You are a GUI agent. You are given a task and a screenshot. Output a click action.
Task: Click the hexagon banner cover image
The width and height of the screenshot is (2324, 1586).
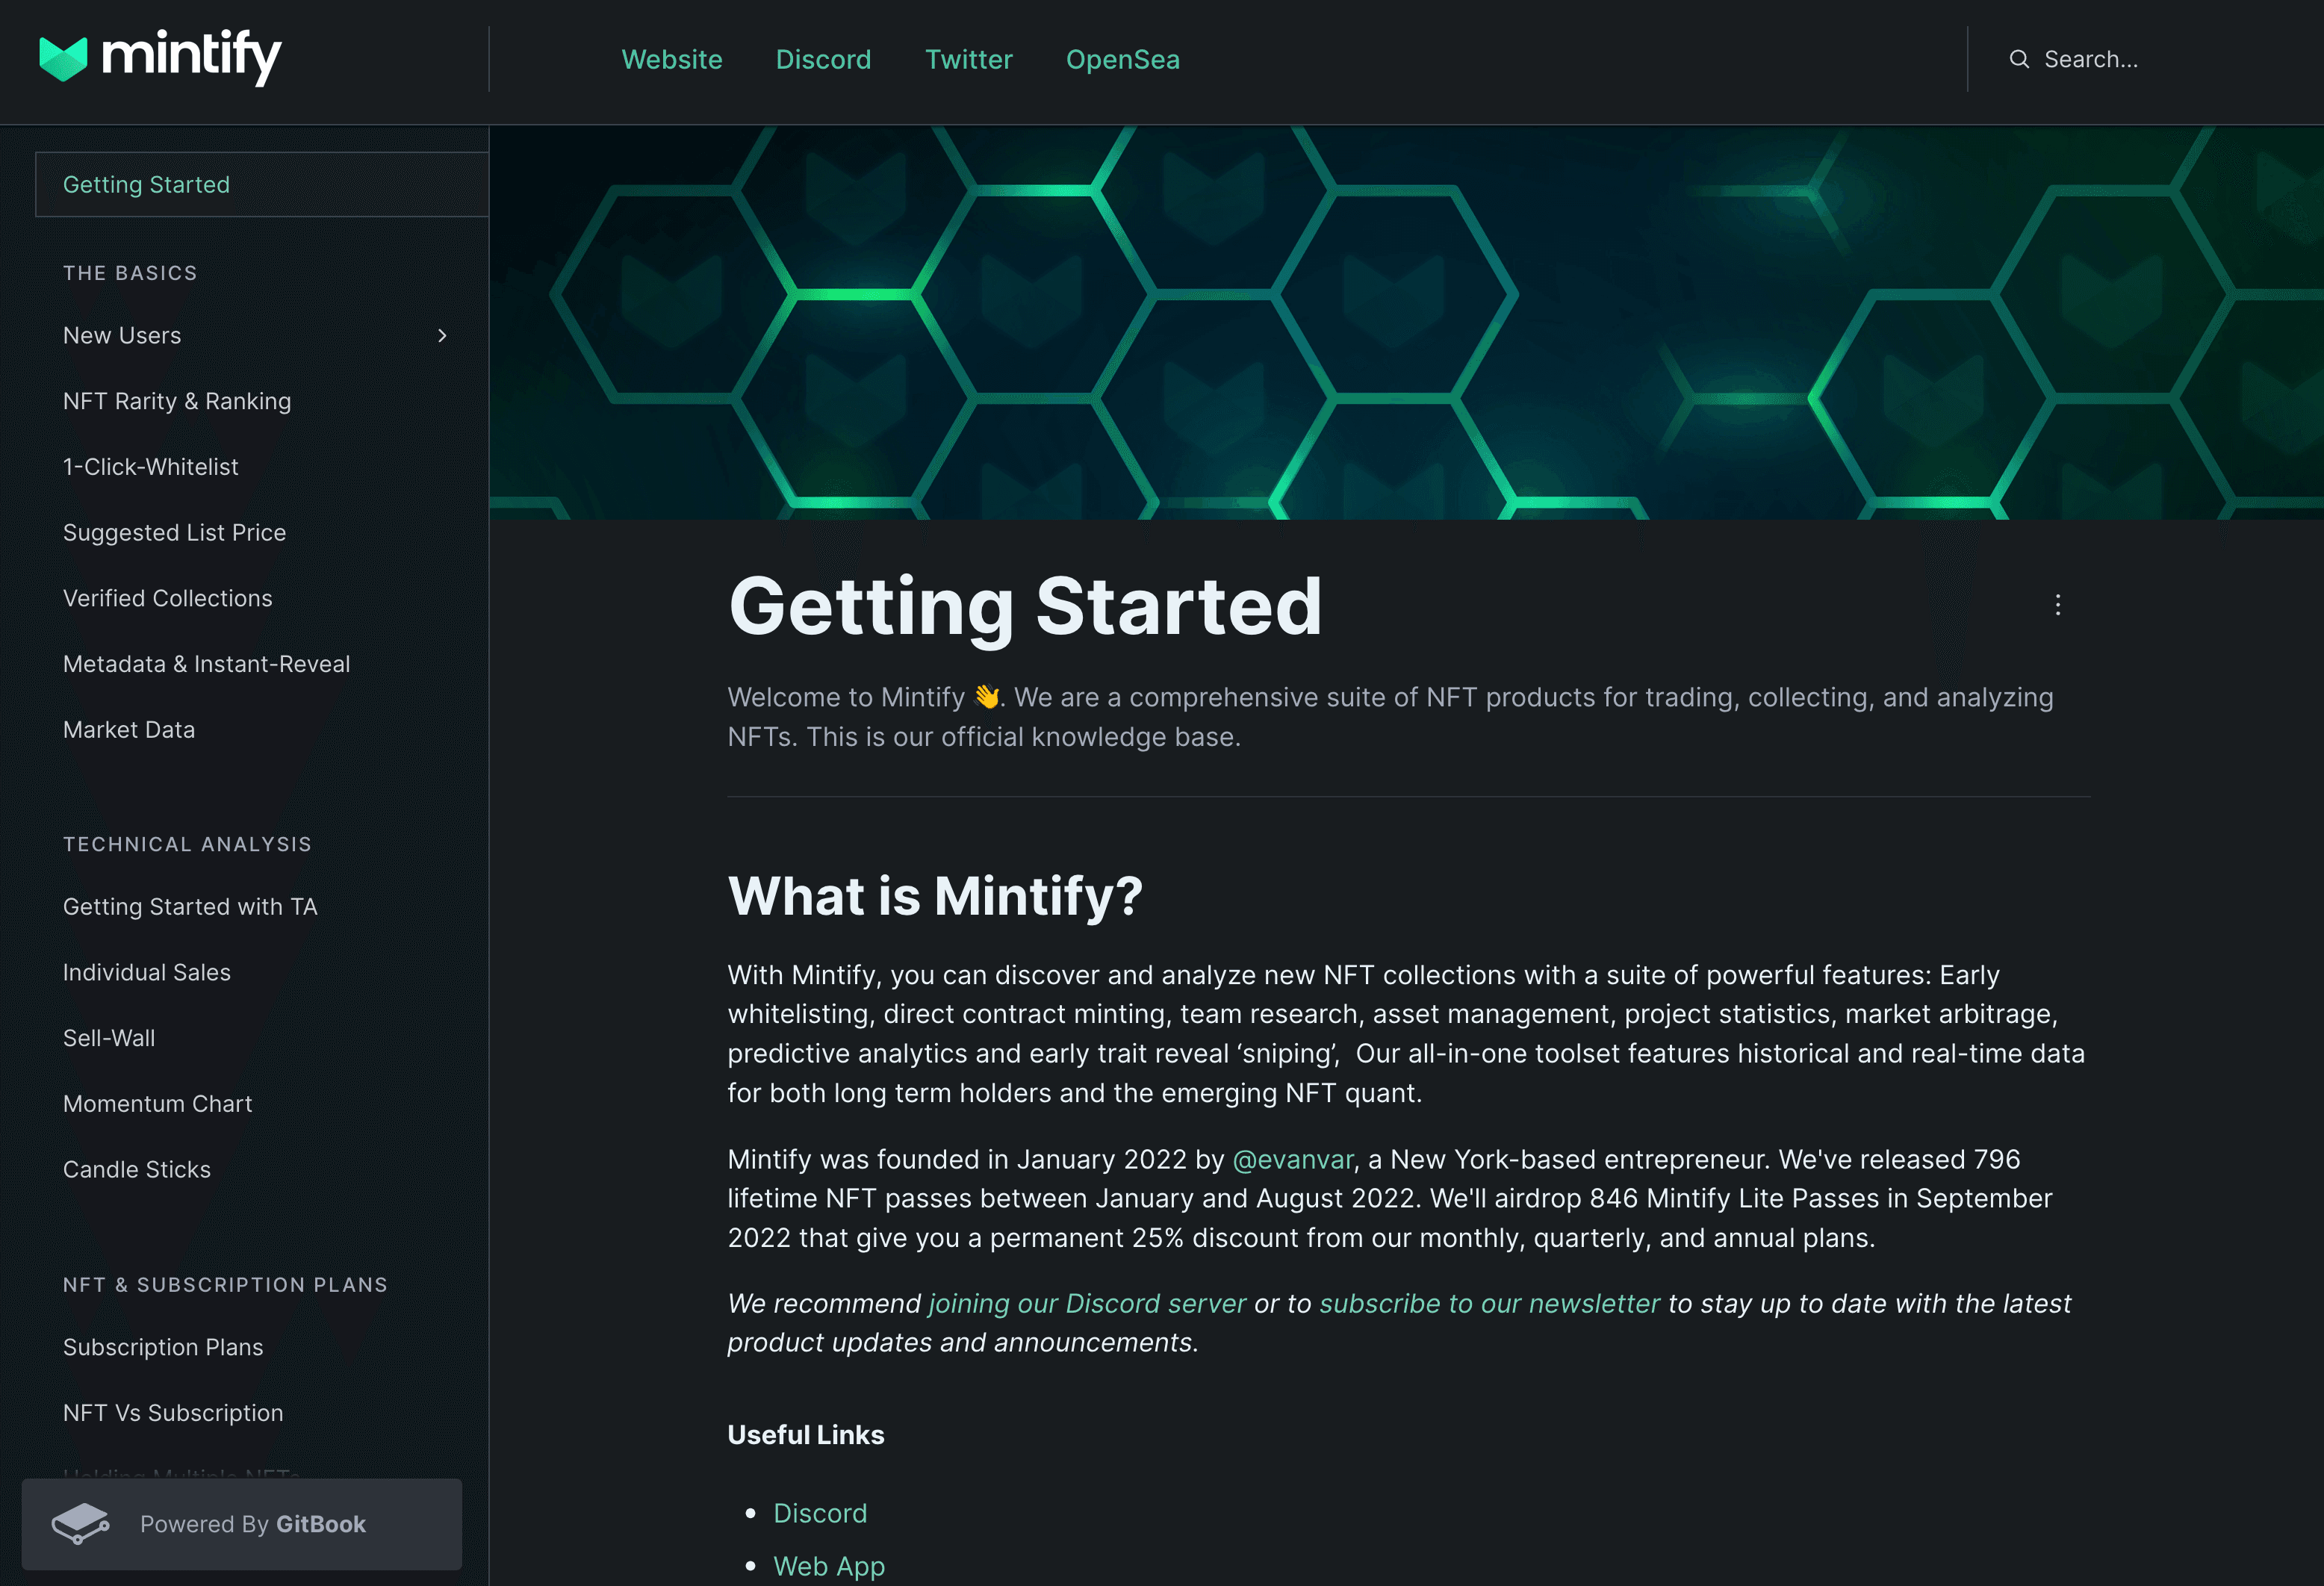1406,322
